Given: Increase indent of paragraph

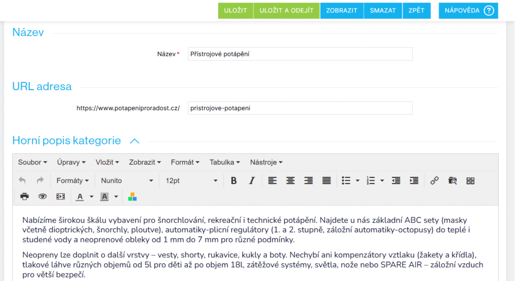Looking at the screenshot, I should (x=414, y=180).
